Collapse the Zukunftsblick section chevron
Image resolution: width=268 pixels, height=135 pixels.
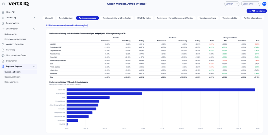click(34, 29)
